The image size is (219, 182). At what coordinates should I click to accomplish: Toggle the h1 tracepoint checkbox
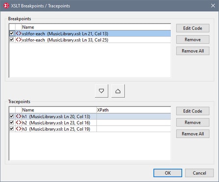12,116
